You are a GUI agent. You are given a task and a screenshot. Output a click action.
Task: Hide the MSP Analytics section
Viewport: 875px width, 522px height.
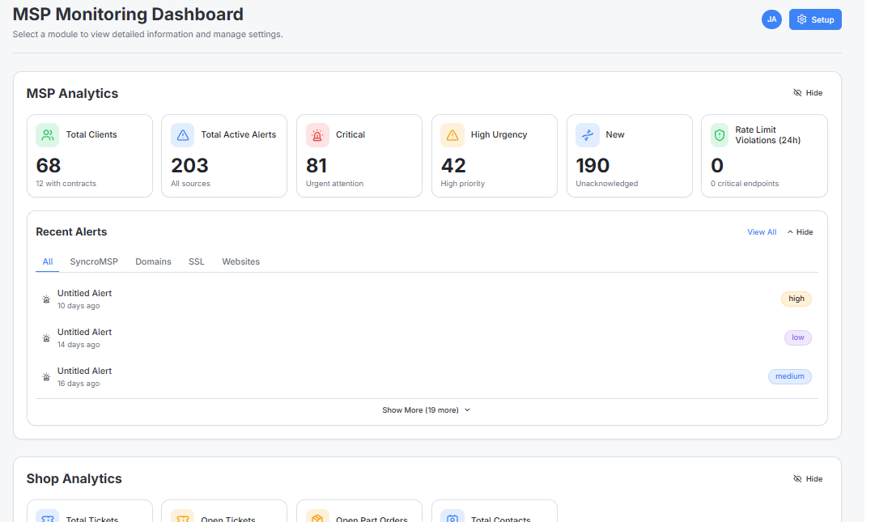coord(807,92)
